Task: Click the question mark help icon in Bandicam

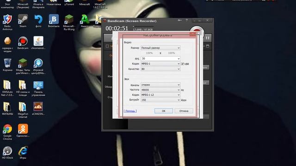Action: (x=186, y=20)
